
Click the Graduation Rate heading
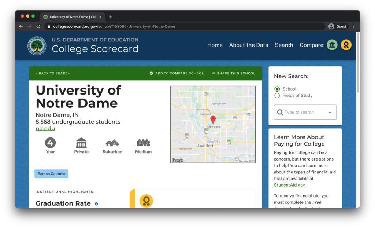[x=63, y=203]
